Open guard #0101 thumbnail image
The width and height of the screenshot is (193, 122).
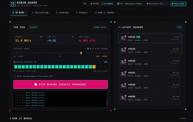point(123,74)
